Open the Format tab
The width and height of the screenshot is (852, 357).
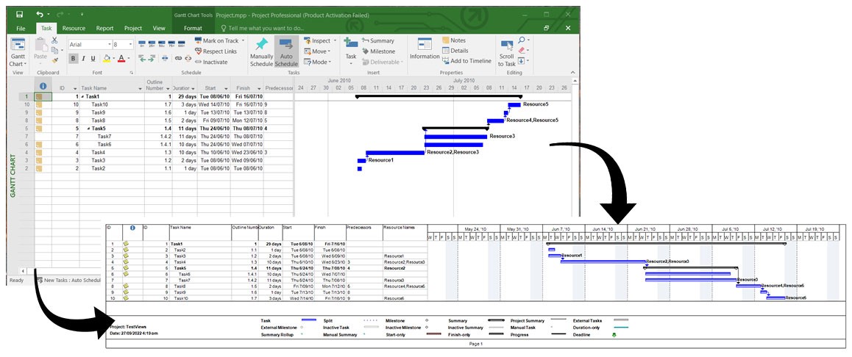click(x=193, y=28)
